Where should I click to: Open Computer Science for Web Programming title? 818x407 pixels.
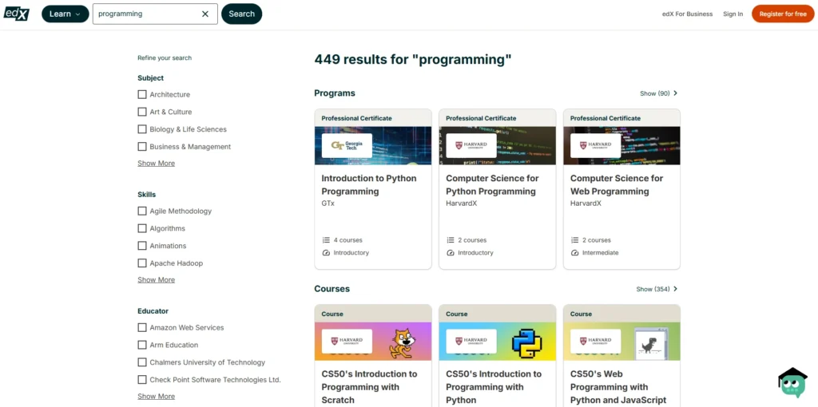coord(617,185)
